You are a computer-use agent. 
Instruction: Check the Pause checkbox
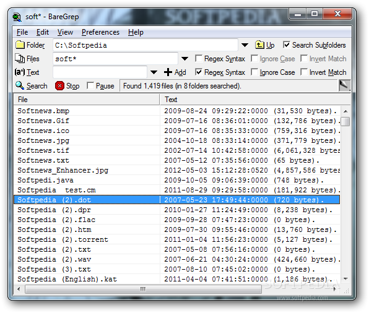(x=90, y=85)
